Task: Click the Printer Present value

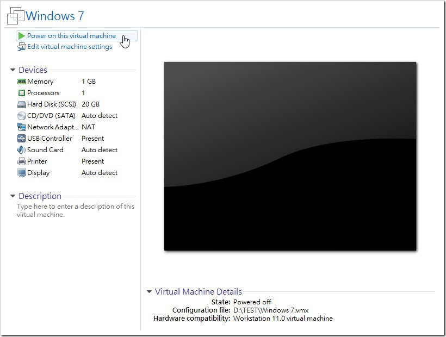Action: pyautogui.click(x=92, y=161)
